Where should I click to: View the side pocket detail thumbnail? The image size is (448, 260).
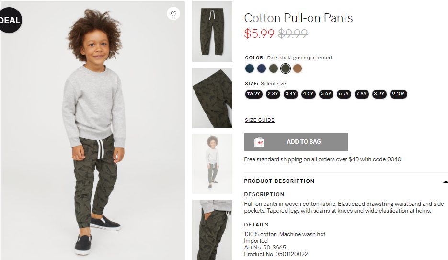click(x=212, y=230)
